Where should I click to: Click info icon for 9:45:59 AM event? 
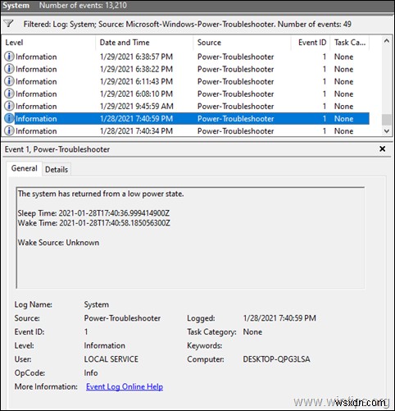pos(9,106)
